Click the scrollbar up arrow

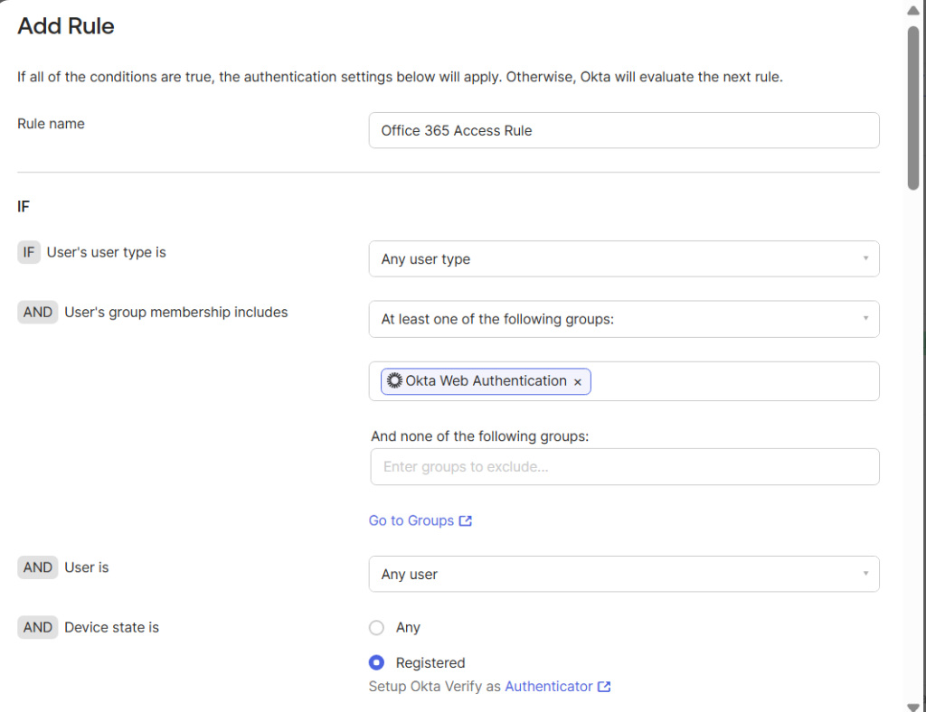pyautogui.click(x=913, y=12)
